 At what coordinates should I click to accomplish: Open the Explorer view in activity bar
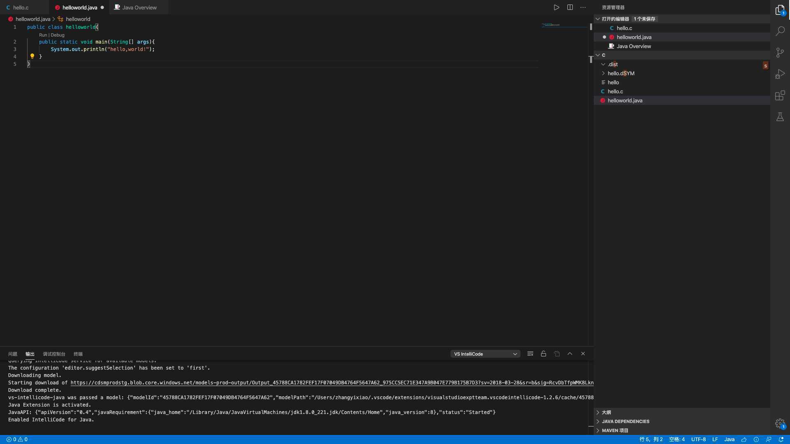tap(780, 10)
